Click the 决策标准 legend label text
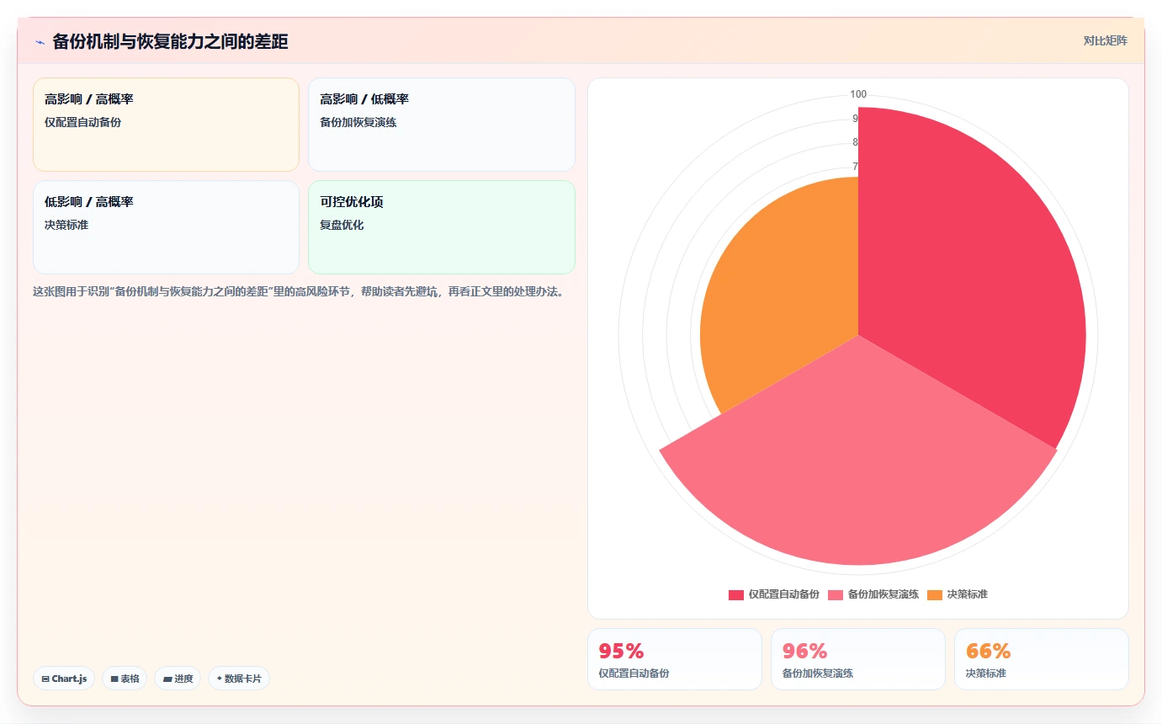This screenshot has width=1162, height=724. click(x=968, y=594)
